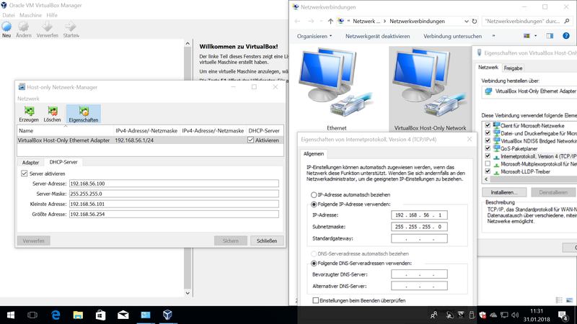This screenshot has width=577, height=324.
Task: Click the Ändern gear icon in VirtualBox
Action: [x=24, y=27]
